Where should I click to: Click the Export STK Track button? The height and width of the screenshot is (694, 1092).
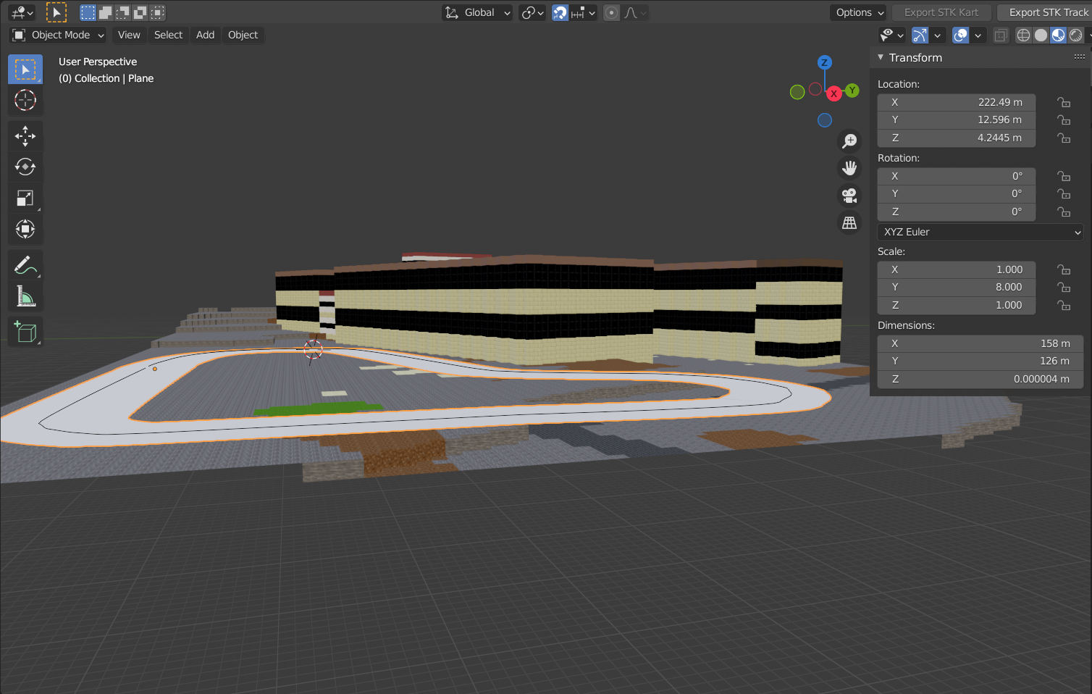pyautogui.click(x=1047, y=12)
